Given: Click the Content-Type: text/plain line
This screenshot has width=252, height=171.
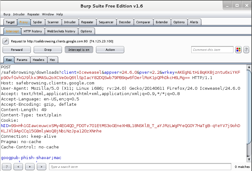Looking at the screenshot, I should pyautogui.click(x=31, y=115).
